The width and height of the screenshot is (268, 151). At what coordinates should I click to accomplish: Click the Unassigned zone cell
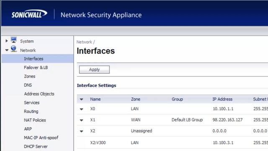click(x=142, y=131)
